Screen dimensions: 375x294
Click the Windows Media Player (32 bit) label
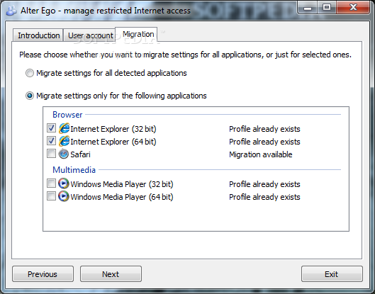pyautogui.click(x=122, y=184)
